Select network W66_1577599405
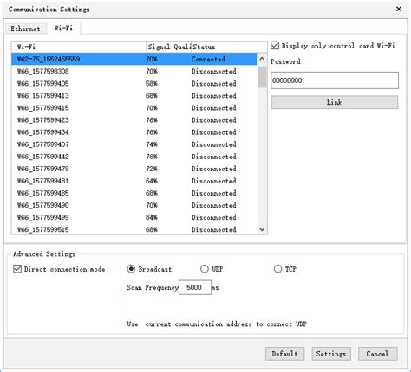 coord(134,83)
